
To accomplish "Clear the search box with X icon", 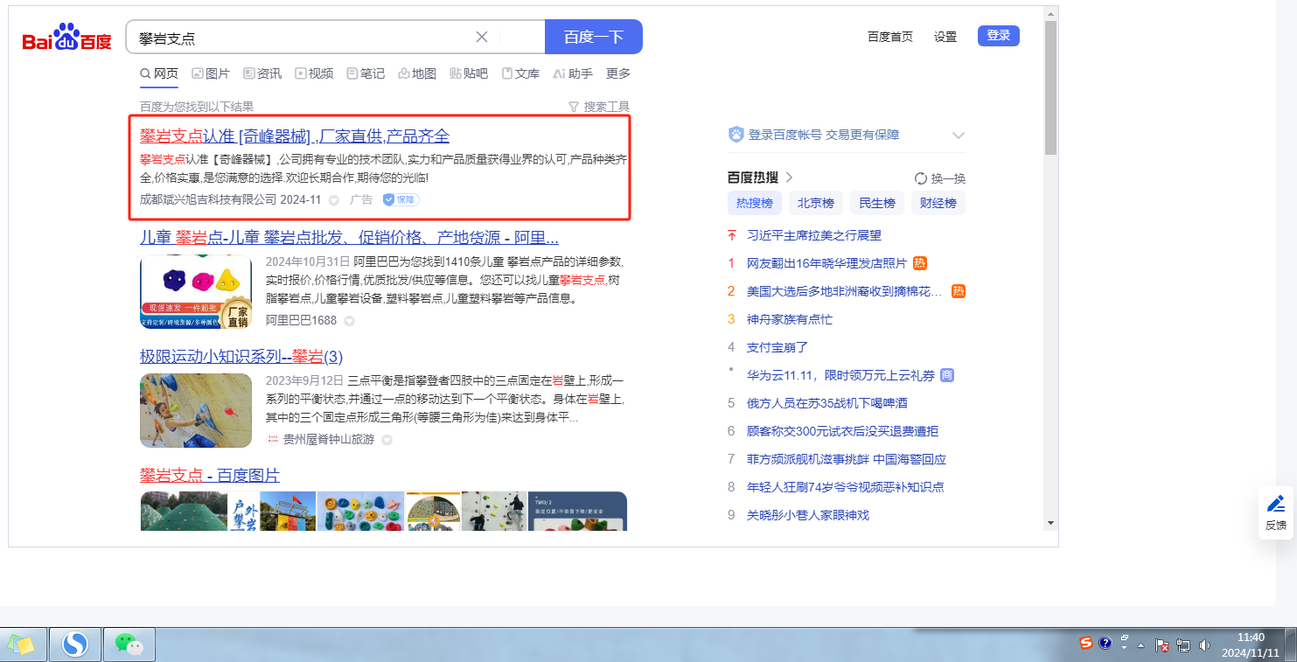I will coord(481,37).
